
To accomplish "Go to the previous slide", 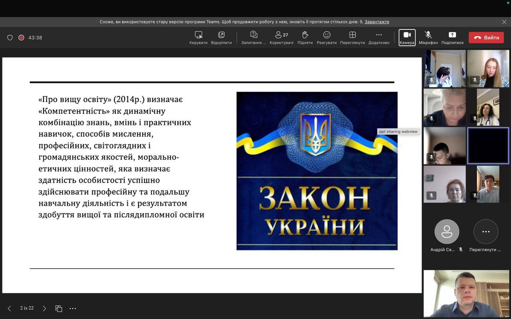I will coord(10,308).
